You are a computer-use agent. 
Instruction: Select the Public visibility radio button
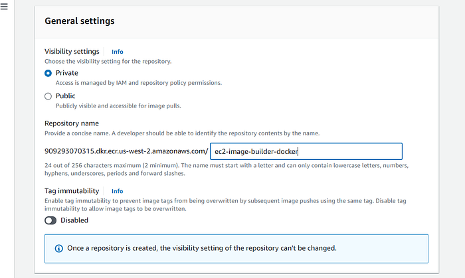pyautogui.click(x=48, y=96)
